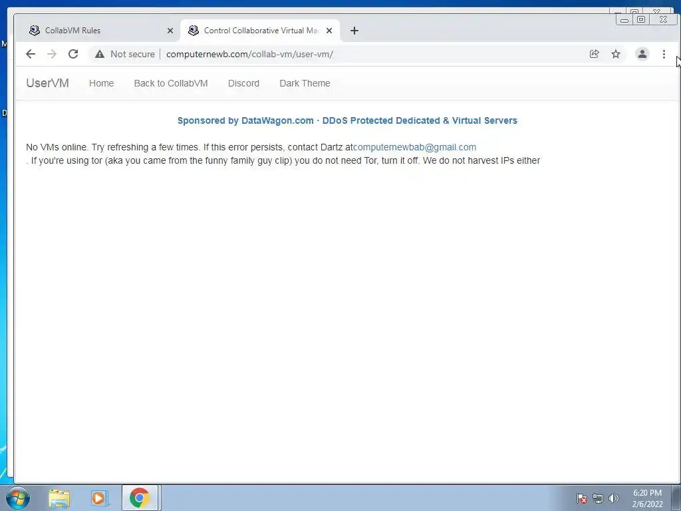Open the Chrome profile avatar menu
Image resolution: width=681 pixels, height=511 pixels.
pos(642,54)
